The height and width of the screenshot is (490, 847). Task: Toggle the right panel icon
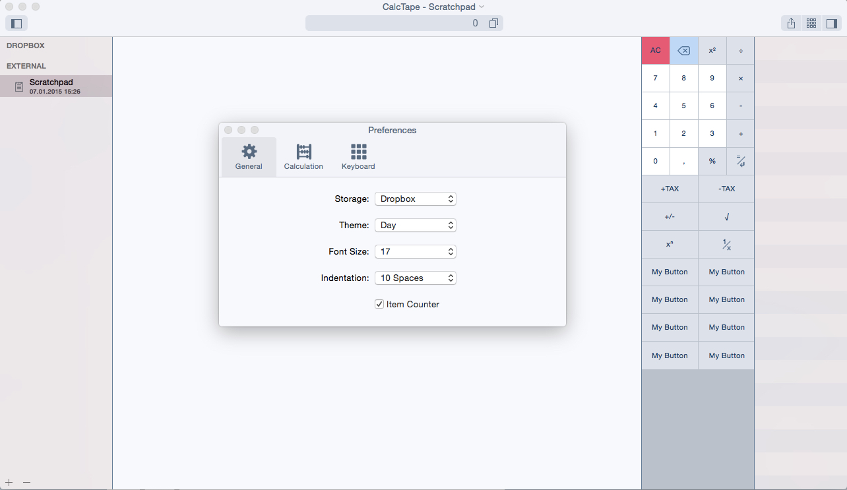[x=831, y=24]
